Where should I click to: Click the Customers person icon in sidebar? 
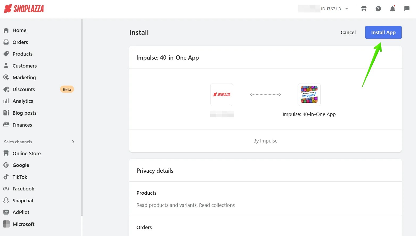(6, 66)
